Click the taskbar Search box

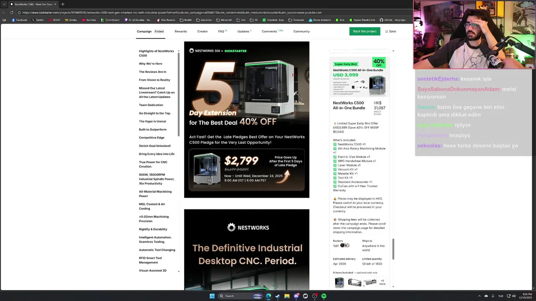tap(240, 296)
